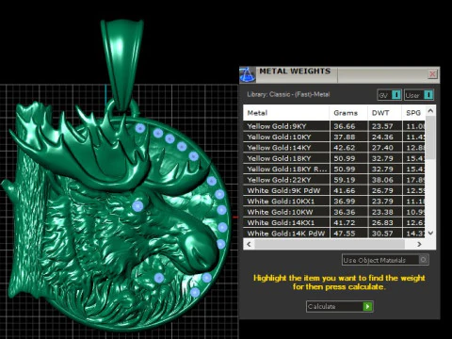
Task: Click the 36.66 grams cell
Action: pyautogui.click(x=348, y=126)
